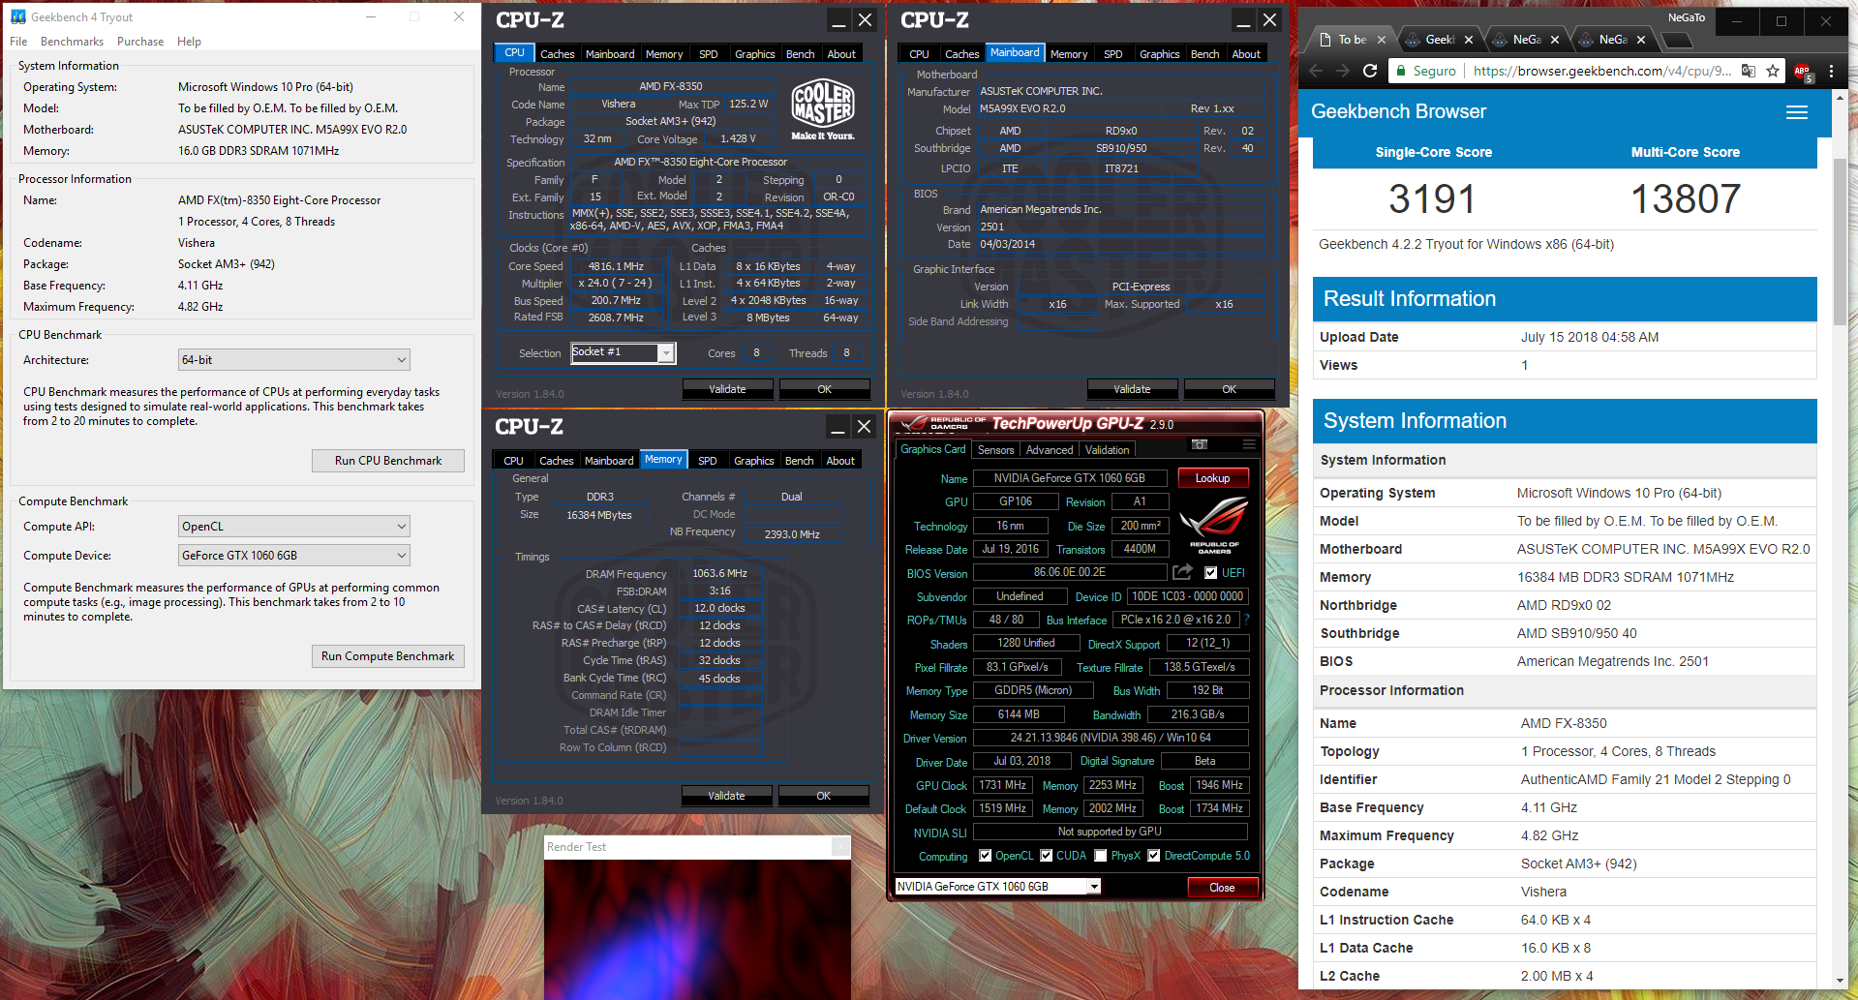This screenshot has height=1000, width=1858.
Task: Open Geekbench File menu
Action: click(x=18, y=42)
